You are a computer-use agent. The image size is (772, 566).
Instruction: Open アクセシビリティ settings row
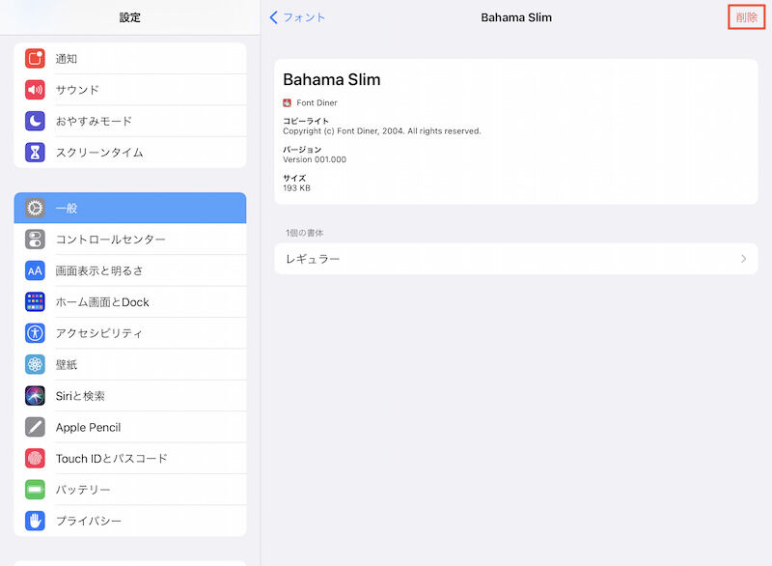point(130,333)
